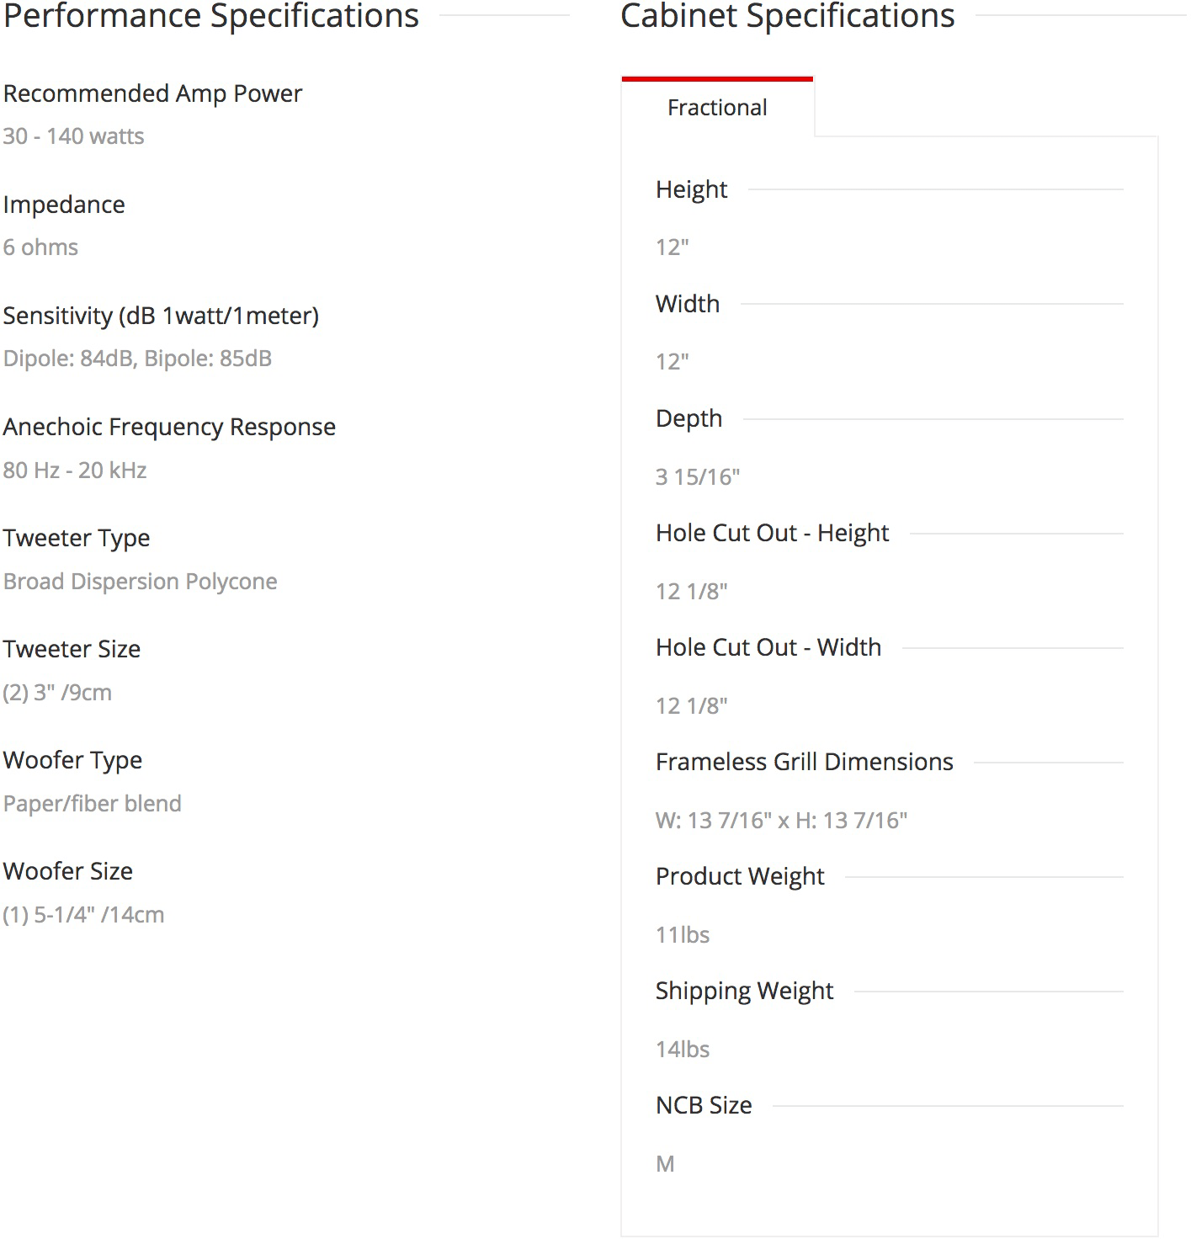Click the Impedance label

point(64,205)
